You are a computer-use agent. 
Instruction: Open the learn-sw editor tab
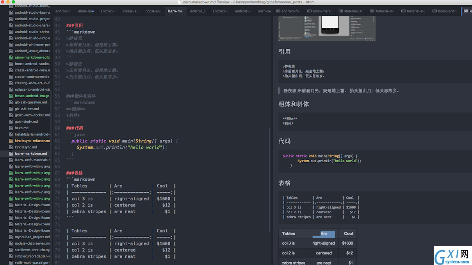point(264,11)
